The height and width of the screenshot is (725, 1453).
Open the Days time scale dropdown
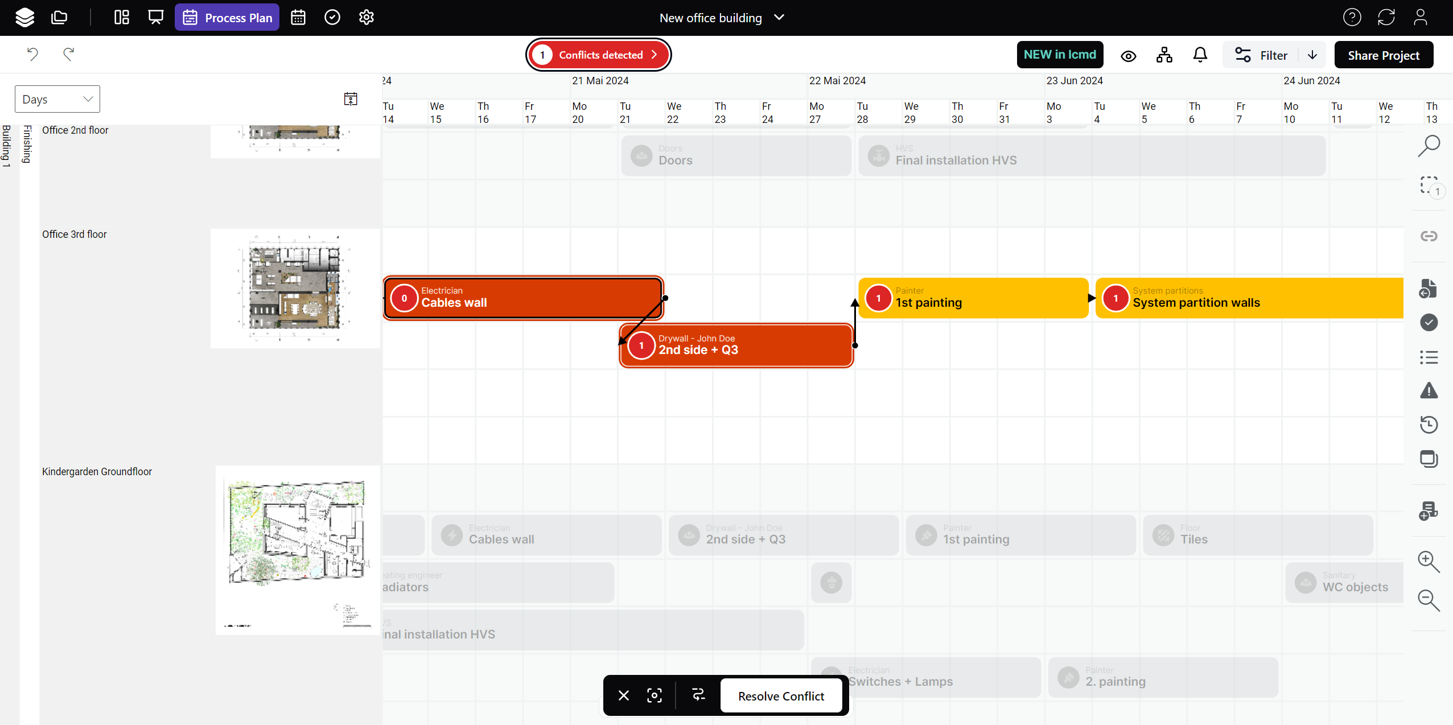click(x=57, y=99)
